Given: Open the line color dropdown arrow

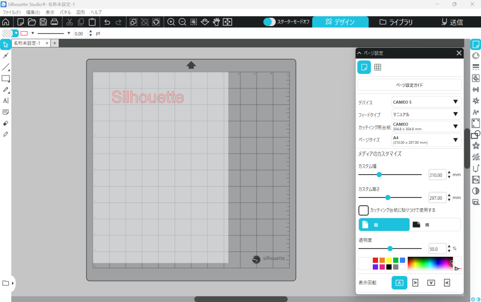Looking at the screenshot, I should click(33, 33).
